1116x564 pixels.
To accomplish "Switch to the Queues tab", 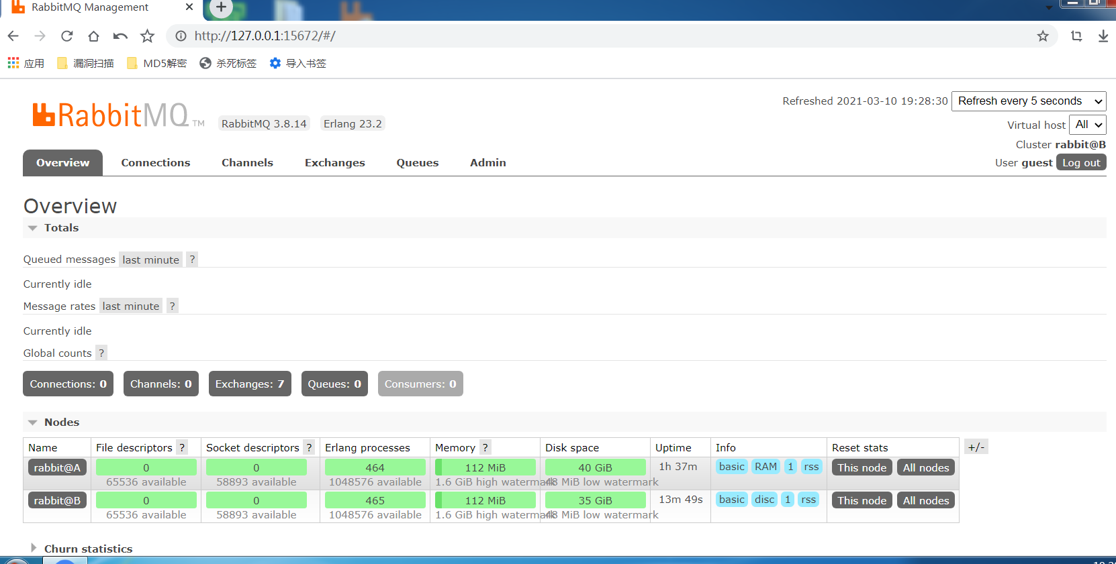I will coord(418,163).
